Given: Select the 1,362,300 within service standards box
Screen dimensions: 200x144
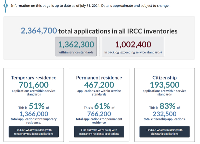Looking at the screenshot, I should (76, 46).
